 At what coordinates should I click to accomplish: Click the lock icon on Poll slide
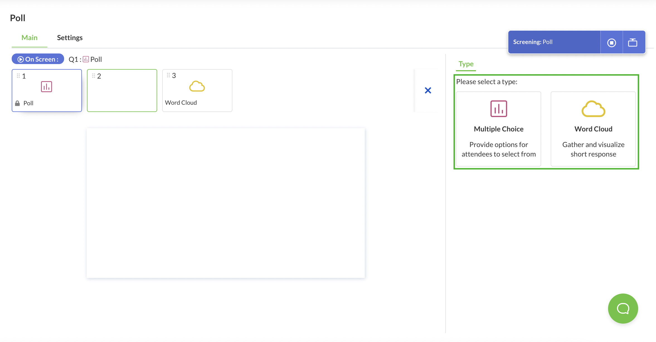click(17, 103)
